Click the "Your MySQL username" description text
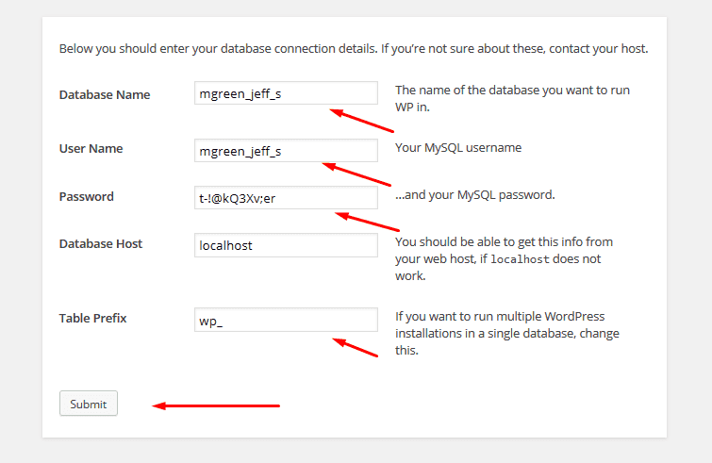712x463 pixels. pyautogui.click(x=457, y=148)
